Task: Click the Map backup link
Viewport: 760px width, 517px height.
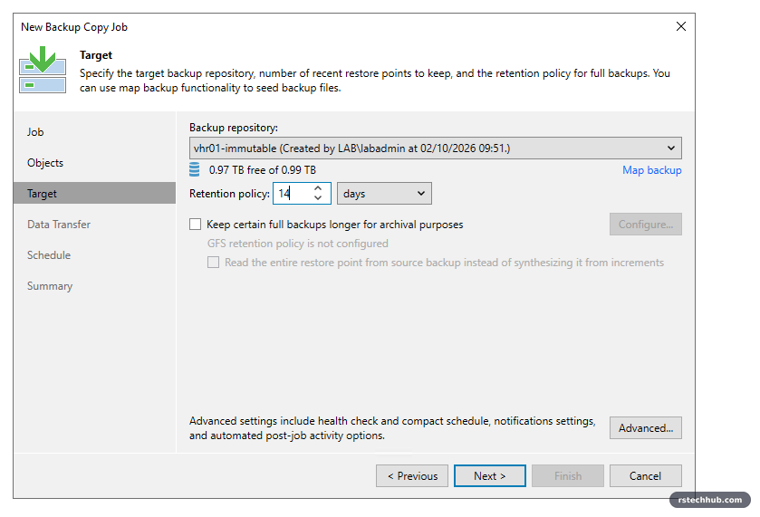Action: 652,170
